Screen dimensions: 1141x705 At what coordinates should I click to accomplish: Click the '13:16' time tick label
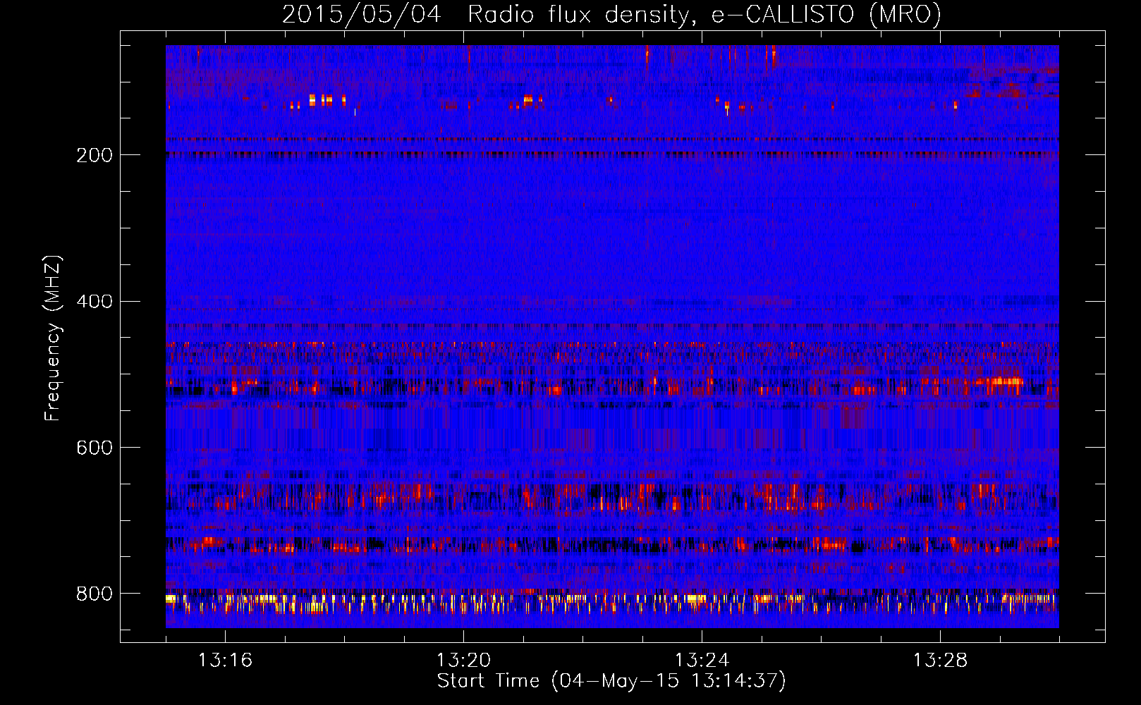pyautogui.click(x=225, y=661)
